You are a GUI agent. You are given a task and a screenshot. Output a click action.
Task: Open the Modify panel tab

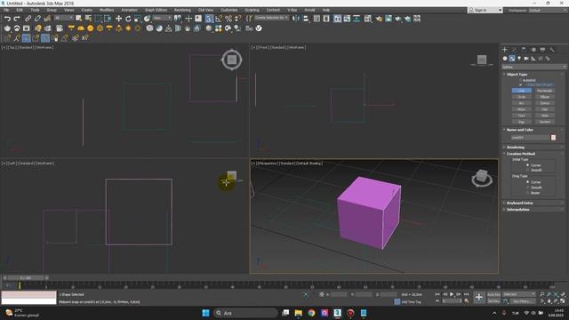514,50
